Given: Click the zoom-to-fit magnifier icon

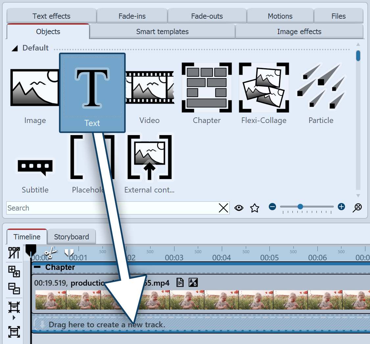Looking at the screenshot, I should [357, 207].
